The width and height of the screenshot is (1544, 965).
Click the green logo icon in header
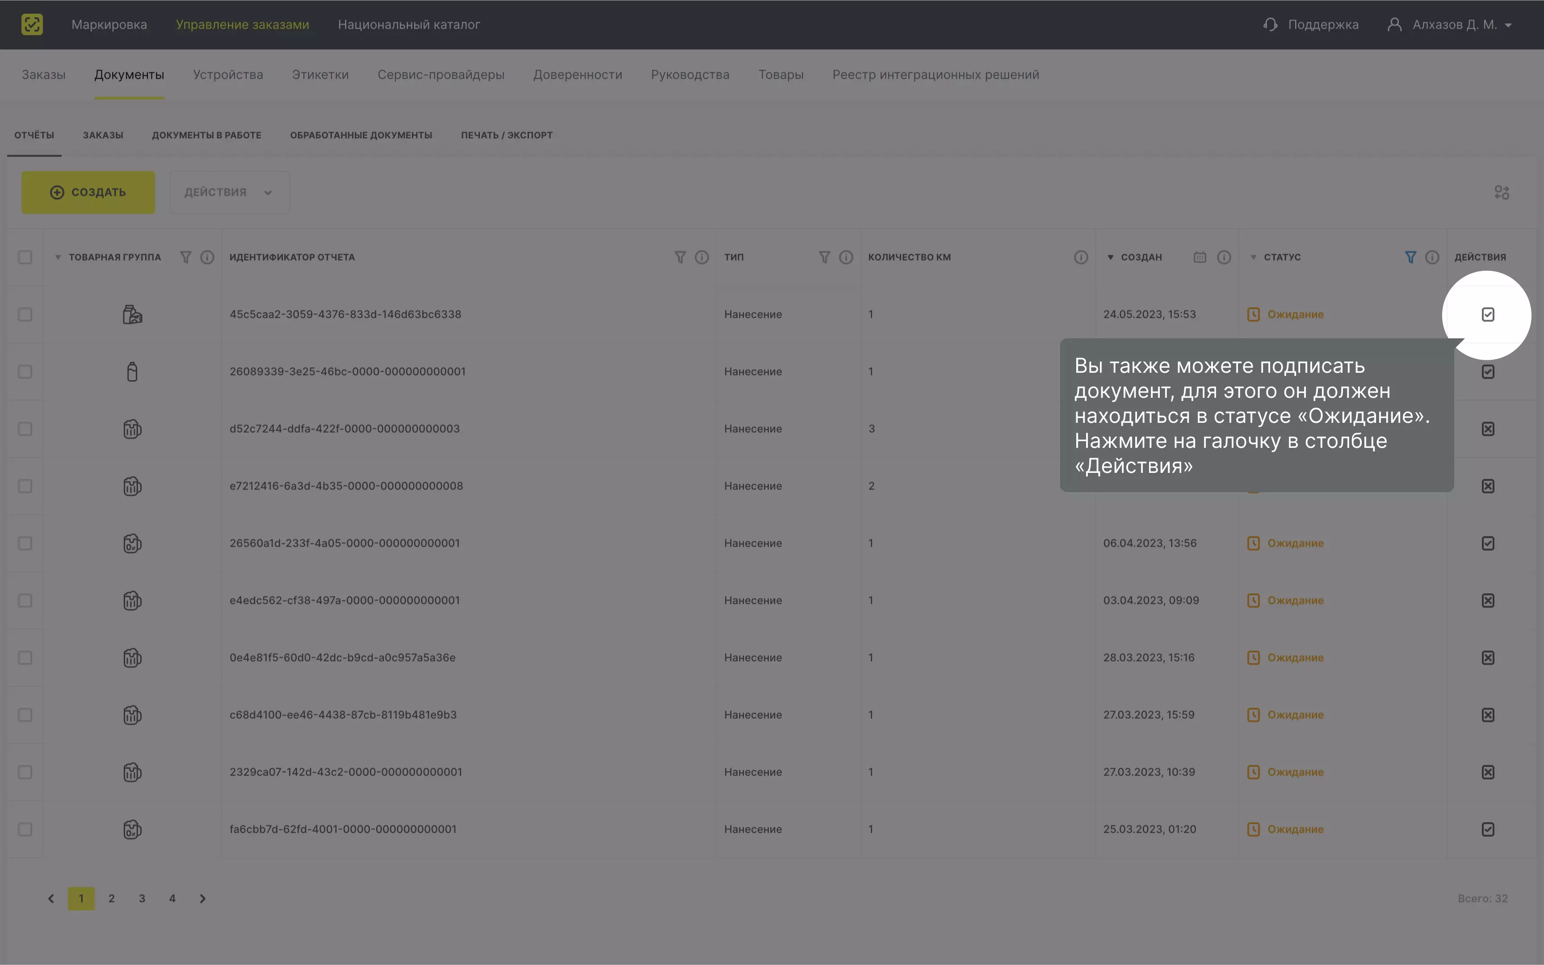tap(32, 24)
